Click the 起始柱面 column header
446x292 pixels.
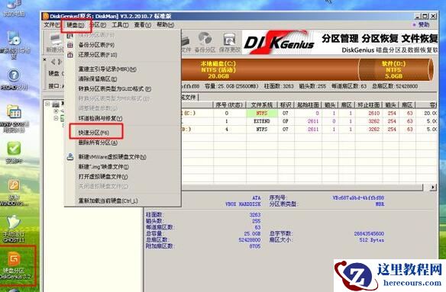[x=308, y=105]
